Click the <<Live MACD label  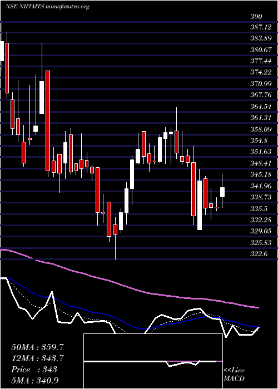234,375
